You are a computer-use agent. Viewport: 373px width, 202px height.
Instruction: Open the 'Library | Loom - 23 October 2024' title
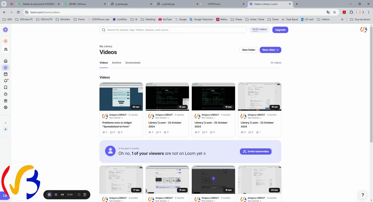click(257, 125)
